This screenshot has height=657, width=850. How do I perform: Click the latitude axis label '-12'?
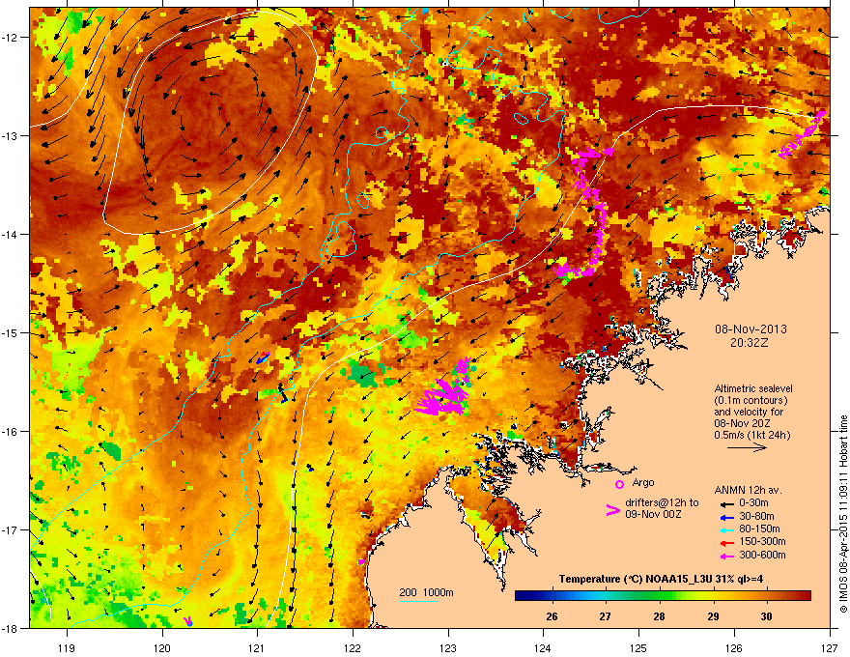tap(11, 38)
